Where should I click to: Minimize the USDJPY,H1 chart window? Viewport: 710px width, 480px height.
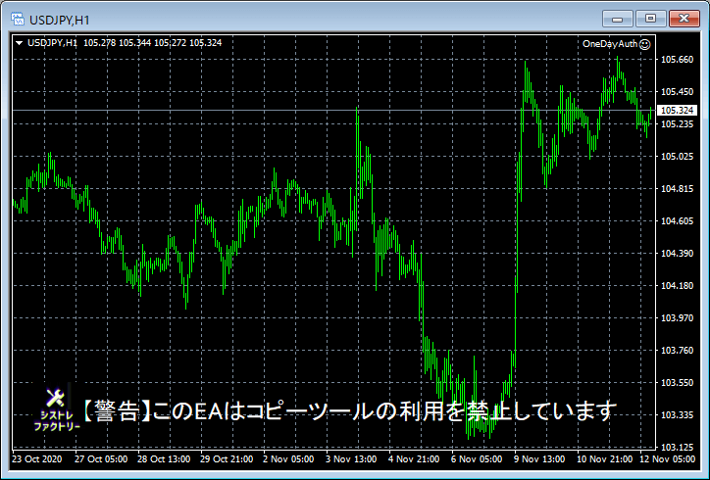point(617,19)
